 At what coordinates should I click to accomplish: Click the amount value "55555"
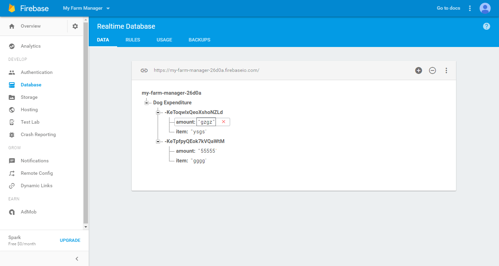point(207,151)
